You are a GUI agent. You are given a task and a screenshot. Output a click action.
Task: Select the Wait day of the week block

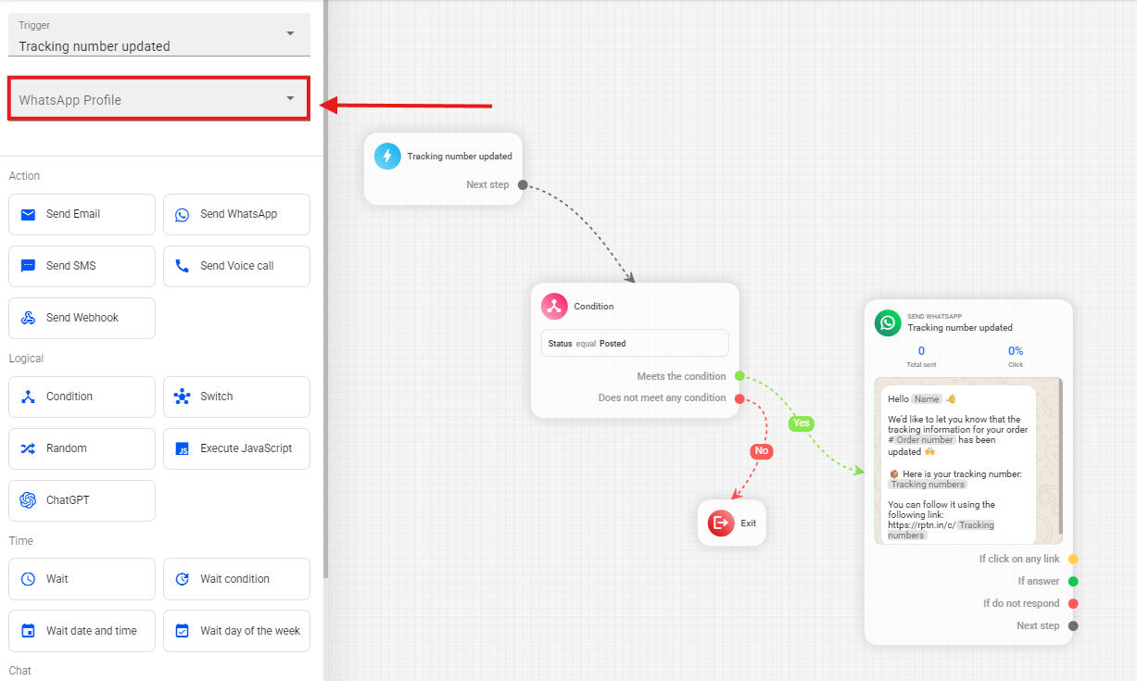(236, 631)
